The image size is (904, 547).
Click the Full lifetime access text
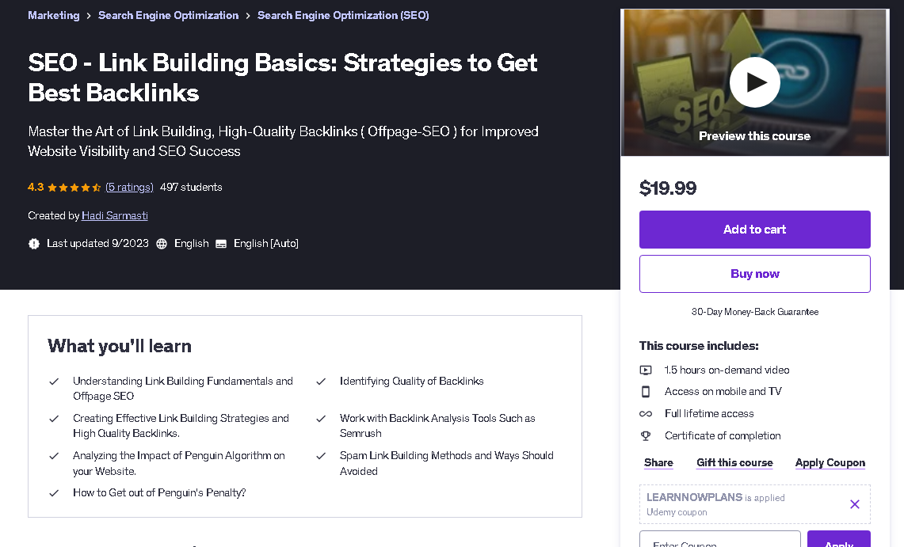click(x=709, y=413)
